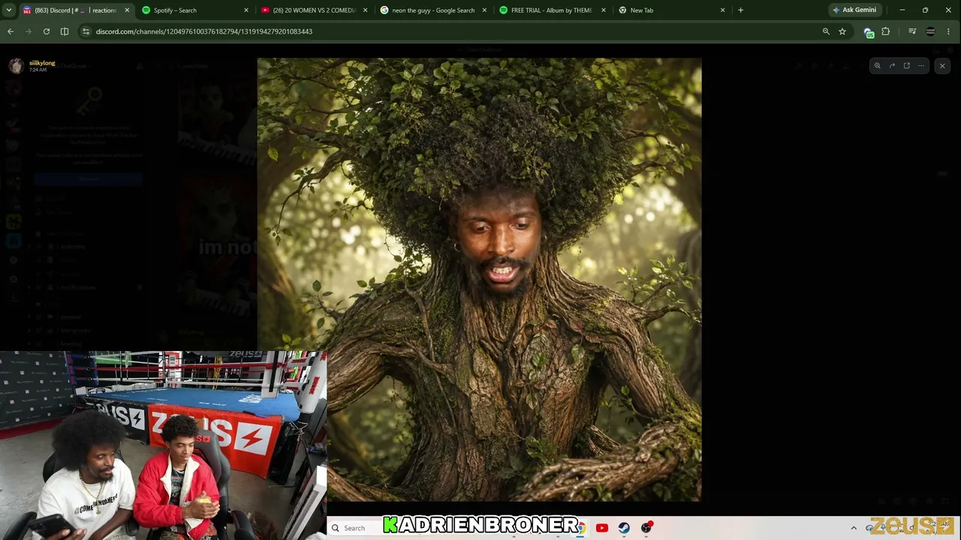This screenshot has width=961, height=540.
Task: Open the image viewer more options menu
Action: 920,66
